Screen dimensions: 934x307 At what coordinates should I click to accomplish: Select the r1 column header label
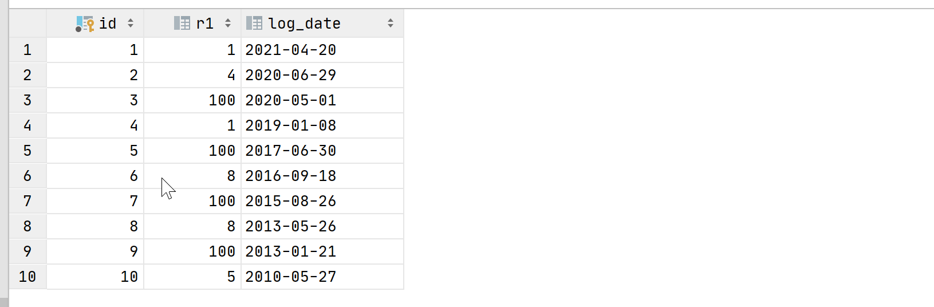[204, 23]
